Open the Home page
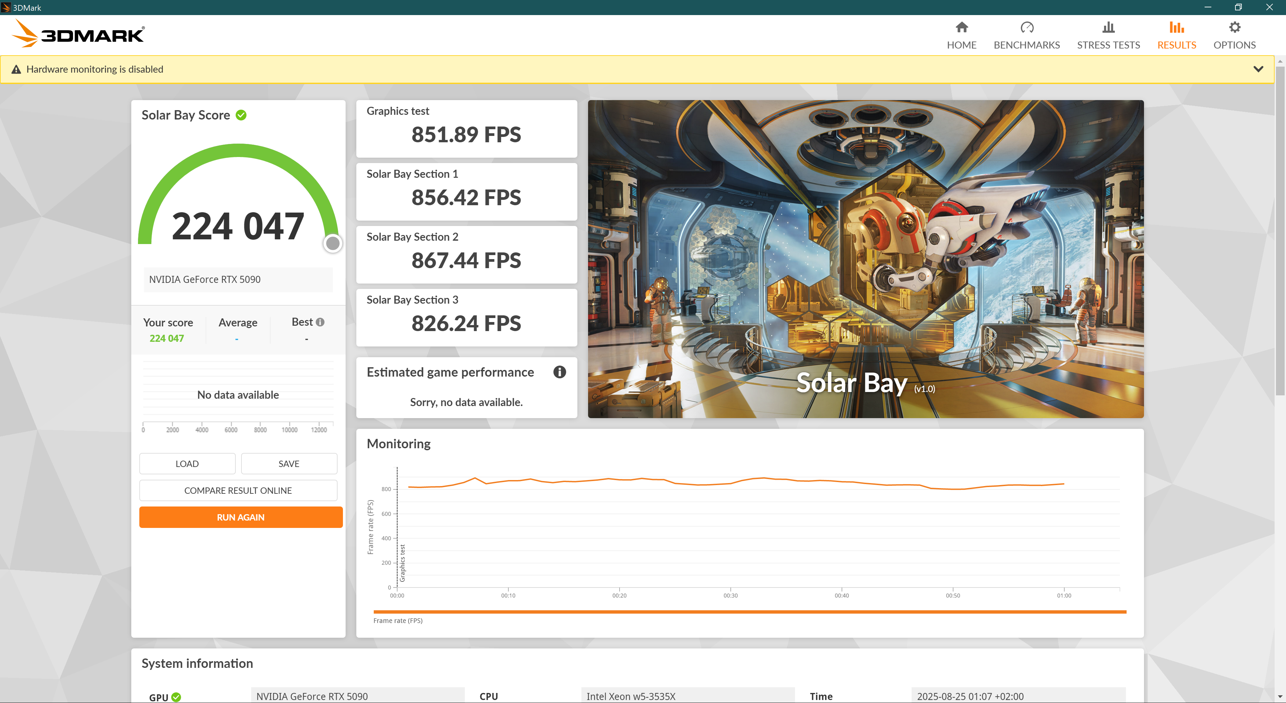 click(961, 35)
